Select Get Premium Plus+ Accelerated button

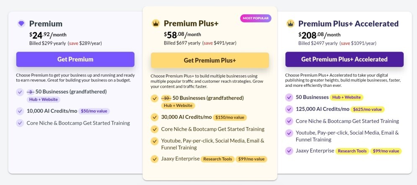click(x=344, y=59)
